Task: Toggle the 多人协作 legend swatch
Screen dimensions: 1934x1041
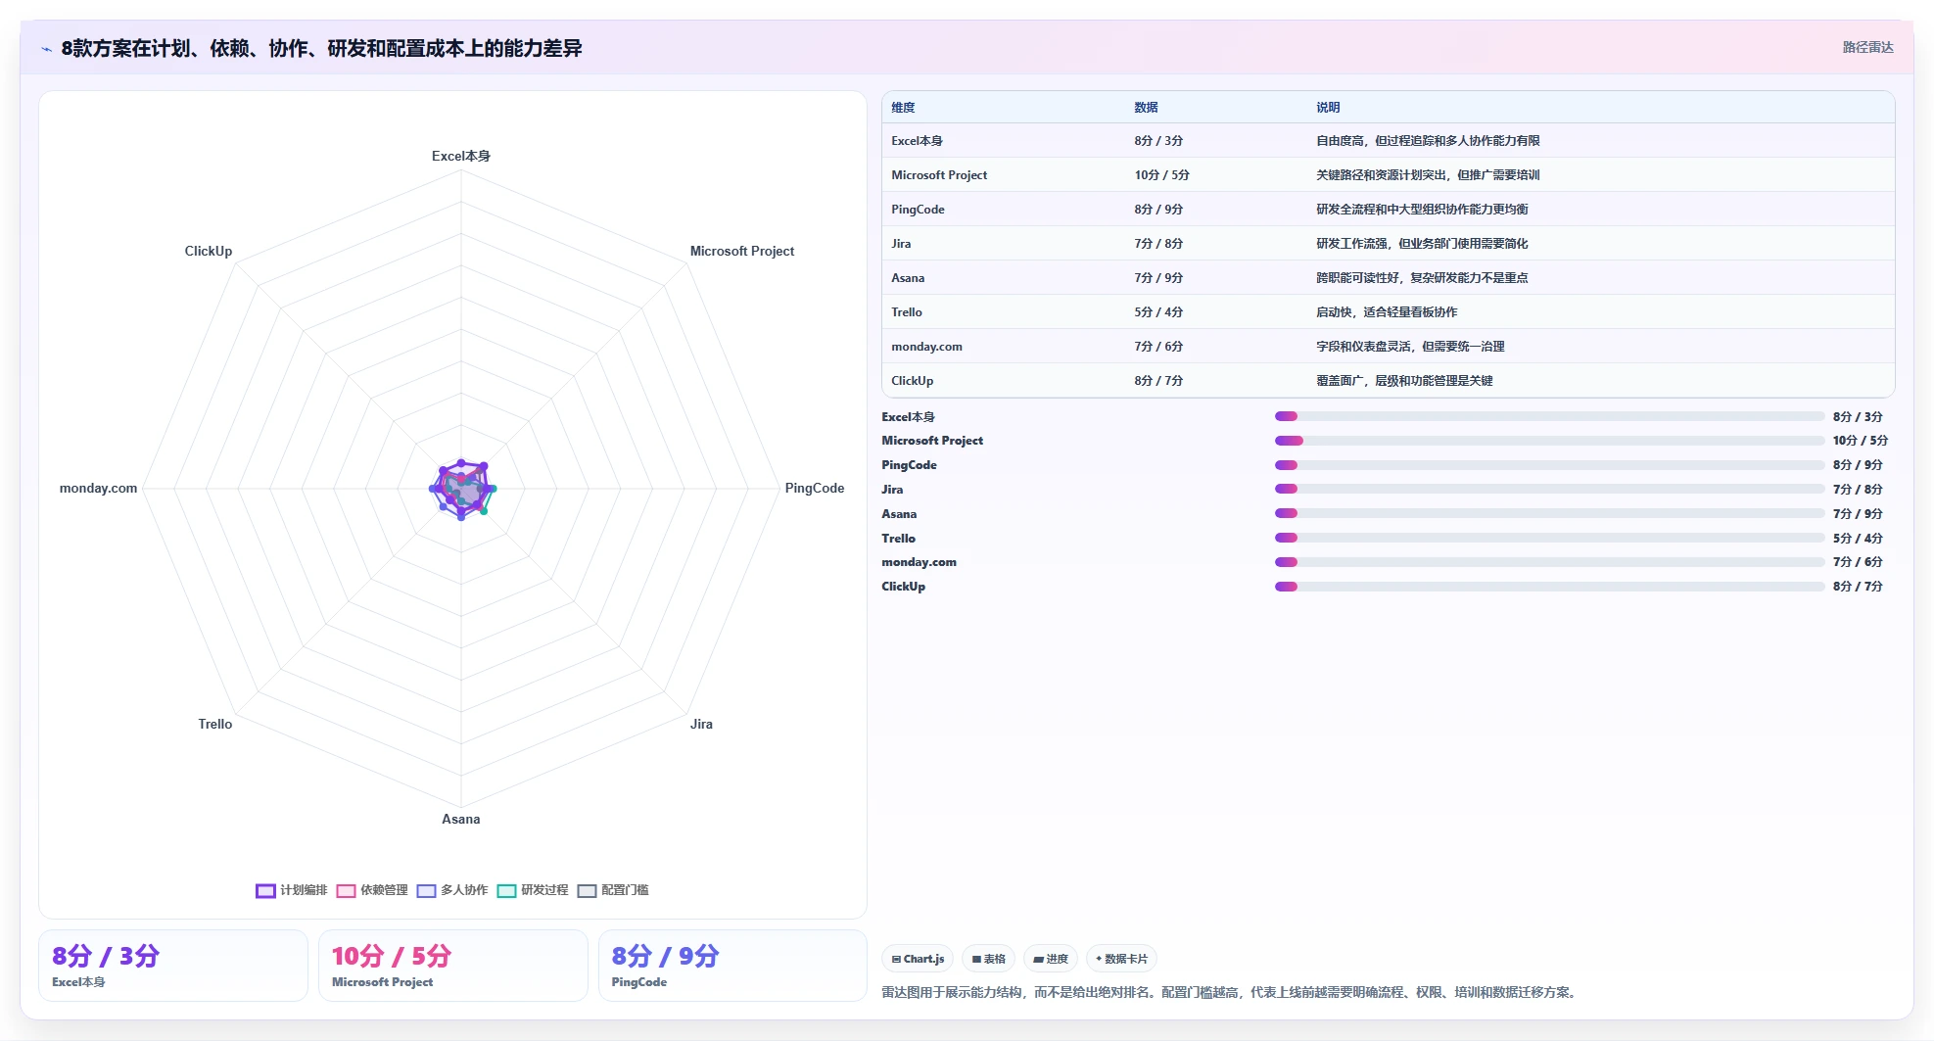Action: [x=426, y=890]
